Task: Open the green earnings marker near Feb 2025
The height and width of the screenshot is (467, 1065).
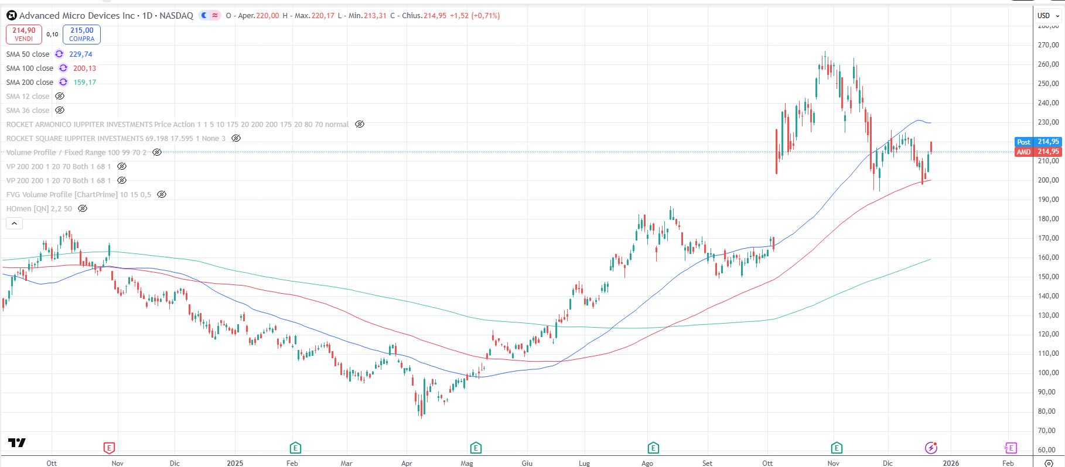Action: [x=295, y=448]
